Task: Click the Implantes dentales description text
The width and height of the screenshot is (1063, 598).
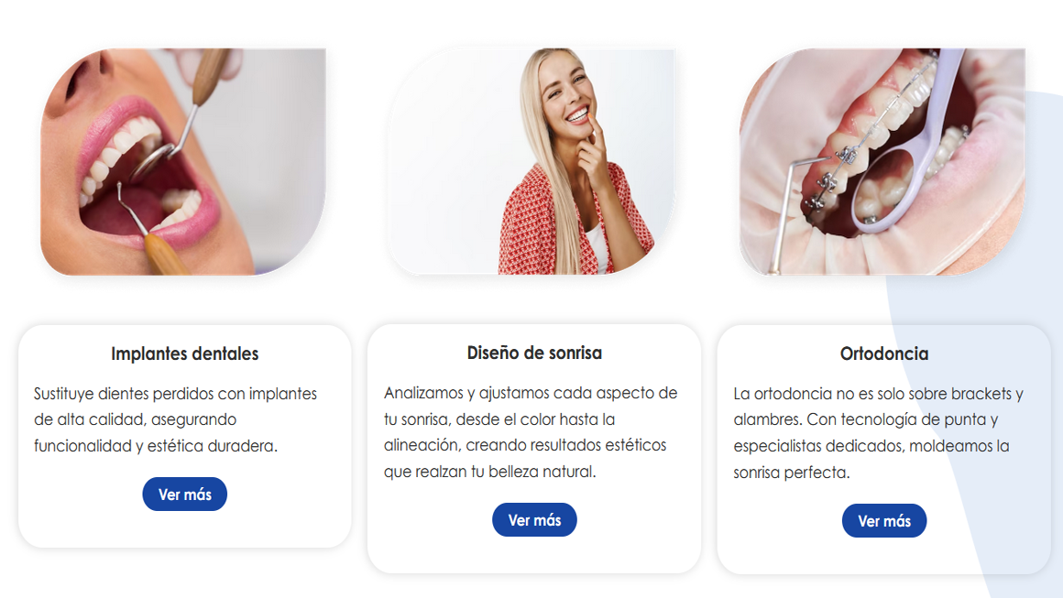Action: (x=176, y=420)
